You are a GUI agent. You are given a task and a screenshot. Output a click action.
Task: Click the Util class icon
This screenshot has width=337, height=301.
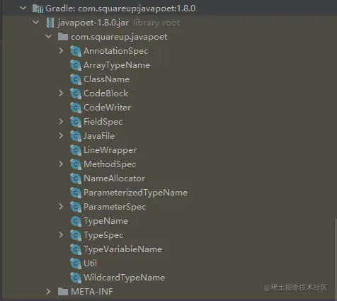[76, 263]
